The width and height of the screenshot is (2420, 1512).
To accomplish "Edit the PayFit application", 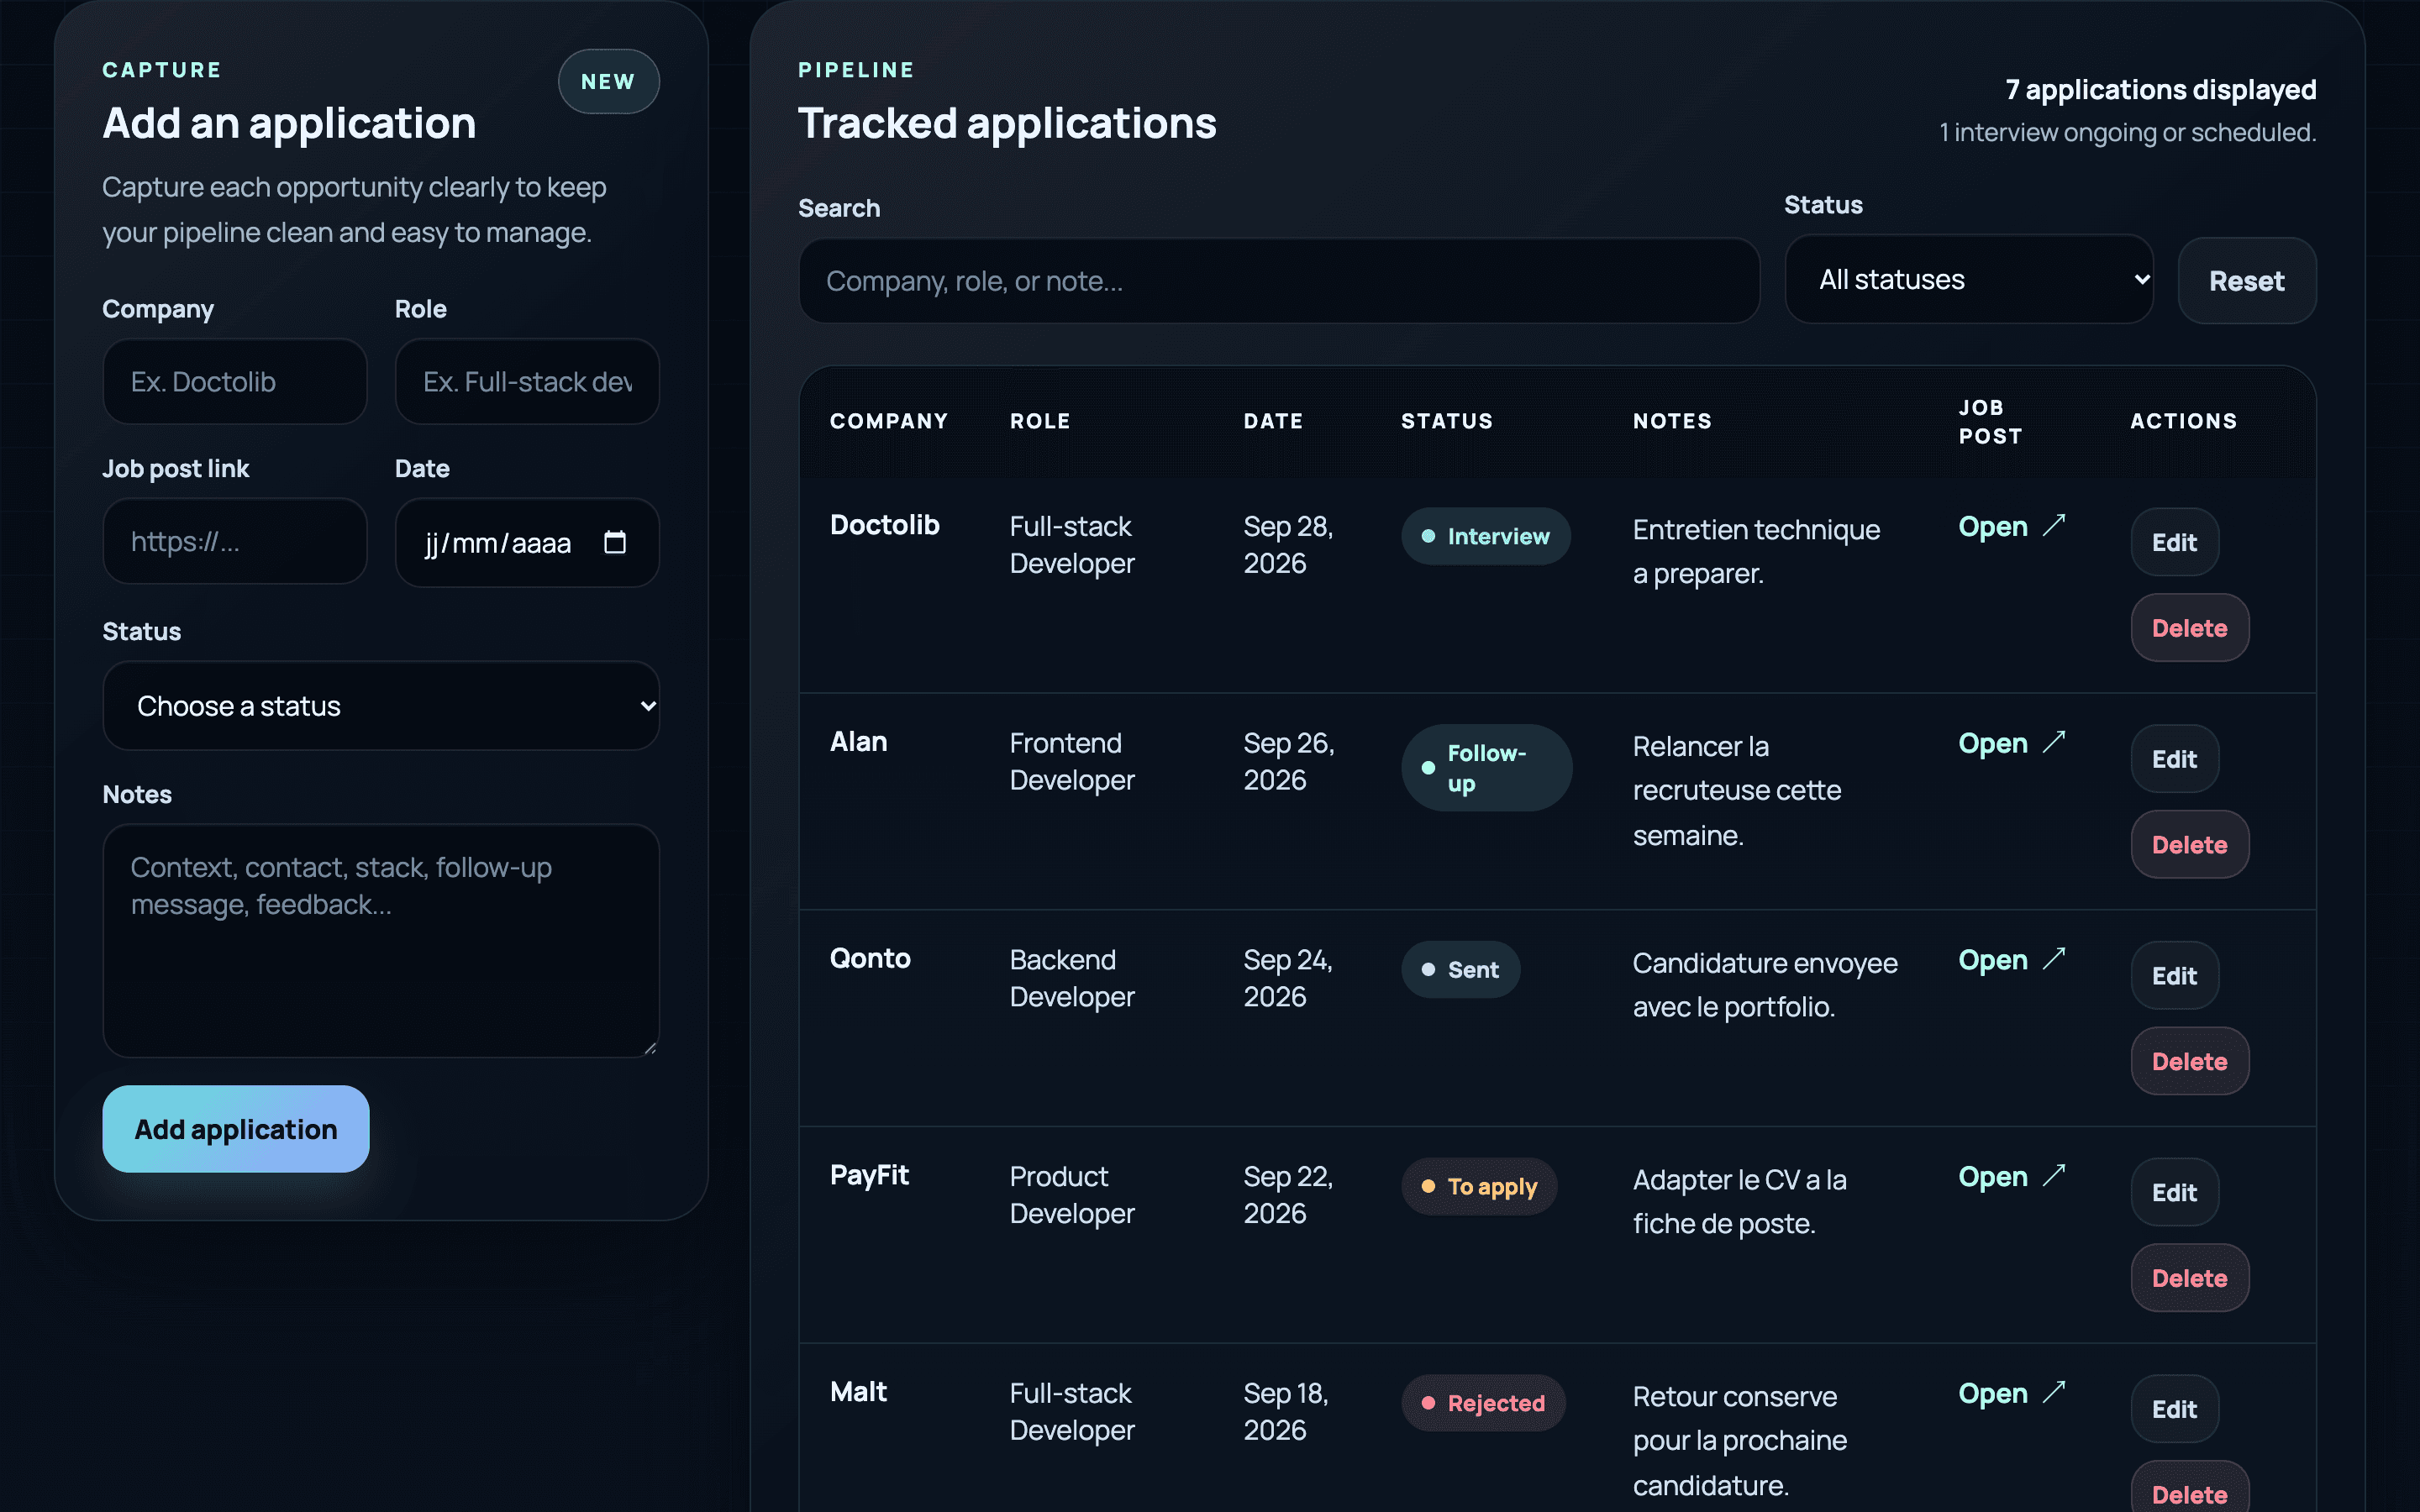I will point(2174,1192).
